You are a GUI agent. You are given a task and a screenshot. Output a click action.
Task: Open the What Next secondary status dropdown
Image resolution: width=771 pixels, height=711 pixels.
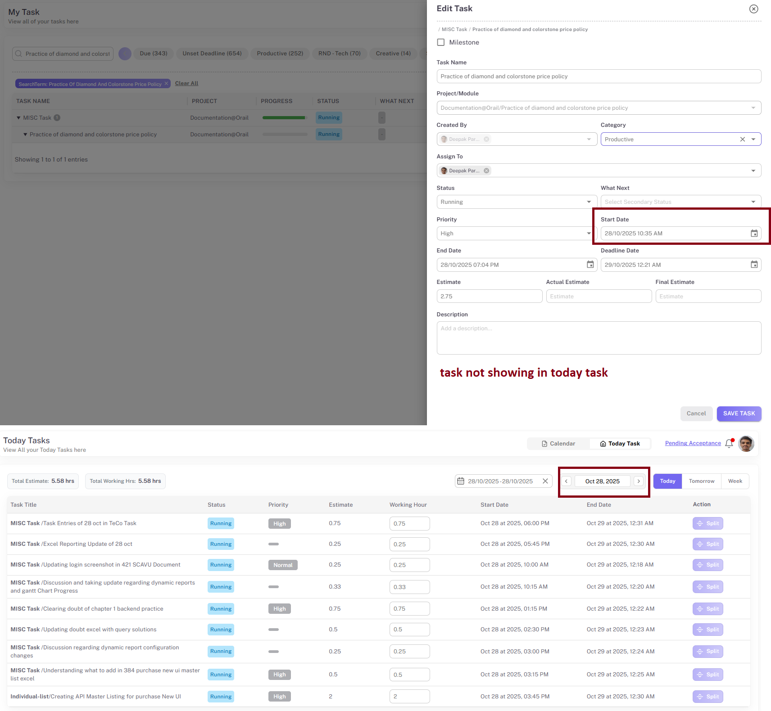[680, 202]
